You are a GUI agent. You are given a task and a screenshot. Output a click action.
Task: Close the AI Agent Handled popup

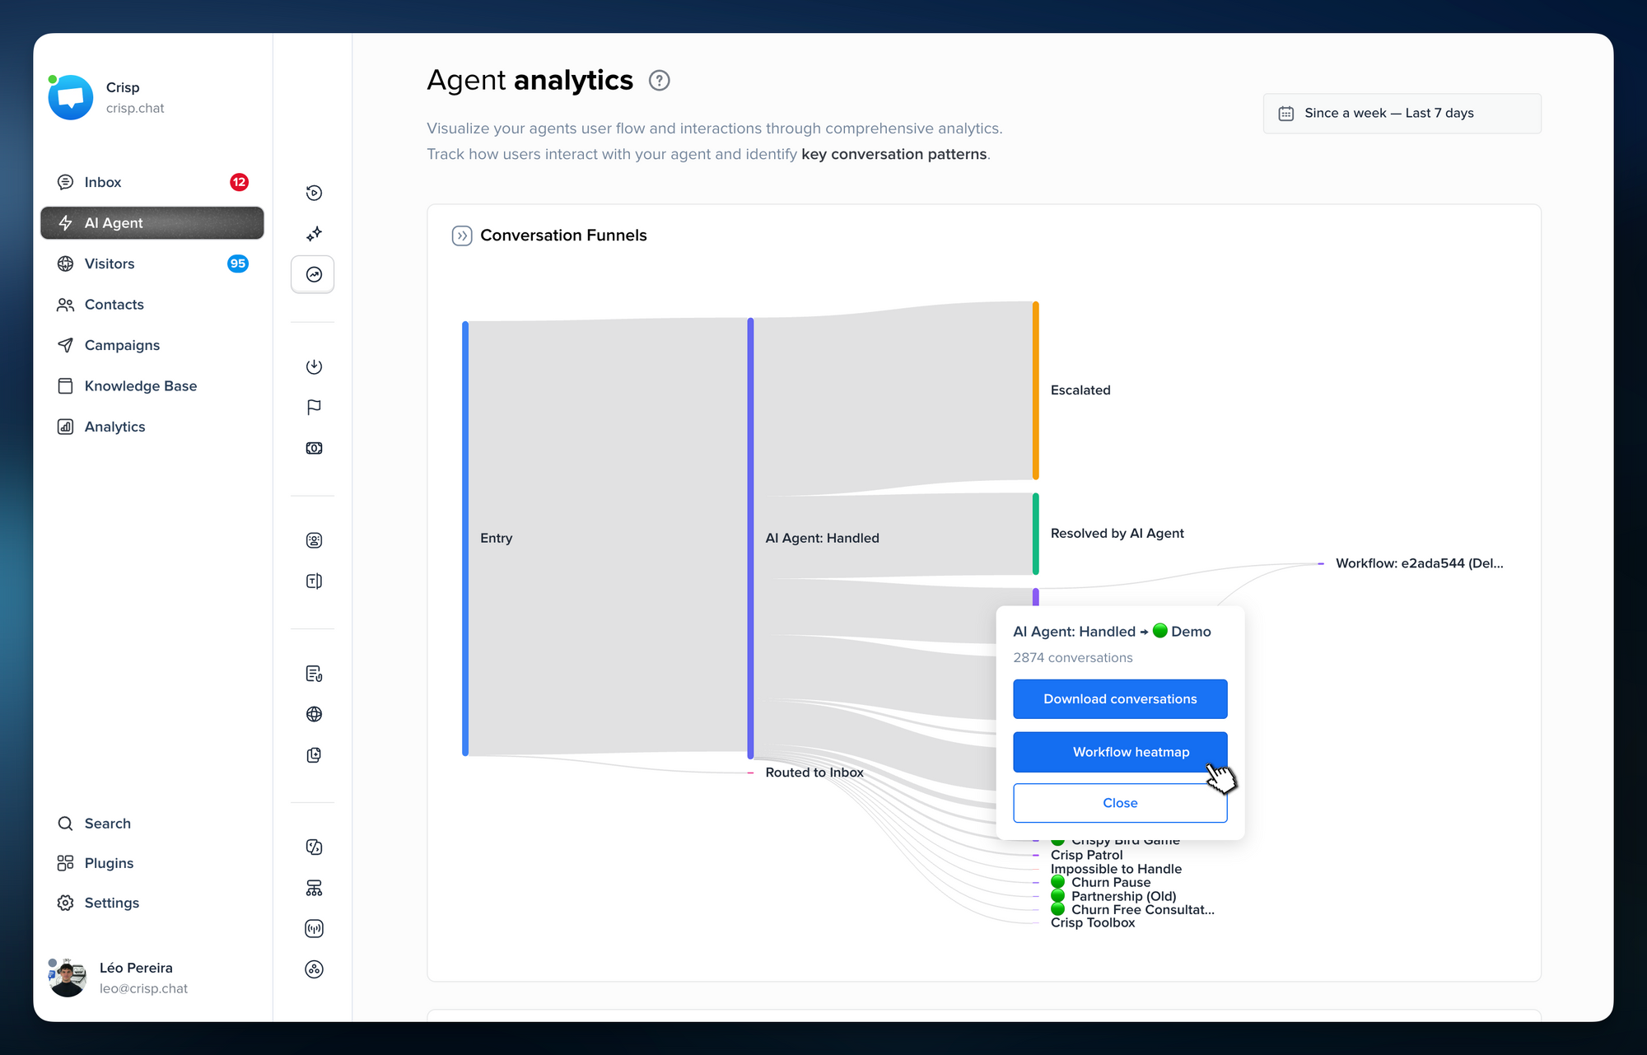[1120, 802]
